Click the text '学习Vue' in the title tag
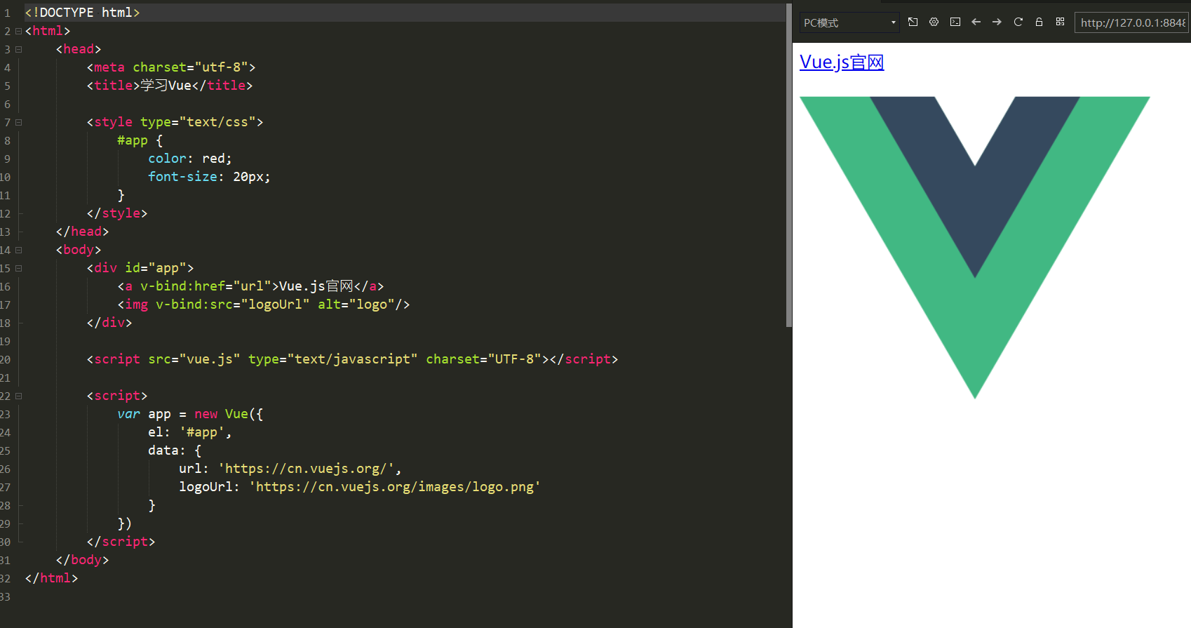The width and height of the screenshot is (1191, 628). [166, 86]
